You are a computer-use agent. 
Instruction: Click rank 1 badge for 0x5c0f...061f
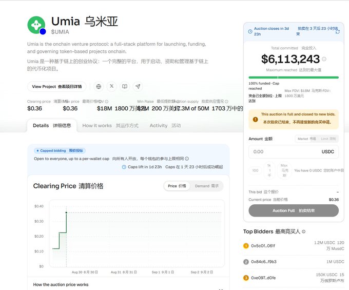click(246, 246)
